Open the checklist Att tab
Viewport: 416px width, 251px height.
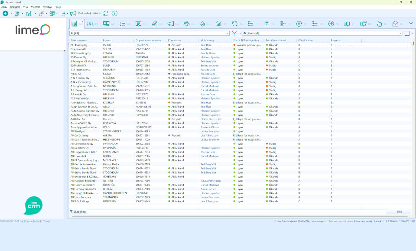coord(125,24)
